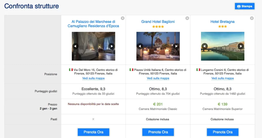
Task: Book Hotel Bretagna with Prenota Ora
Action: 223,132
